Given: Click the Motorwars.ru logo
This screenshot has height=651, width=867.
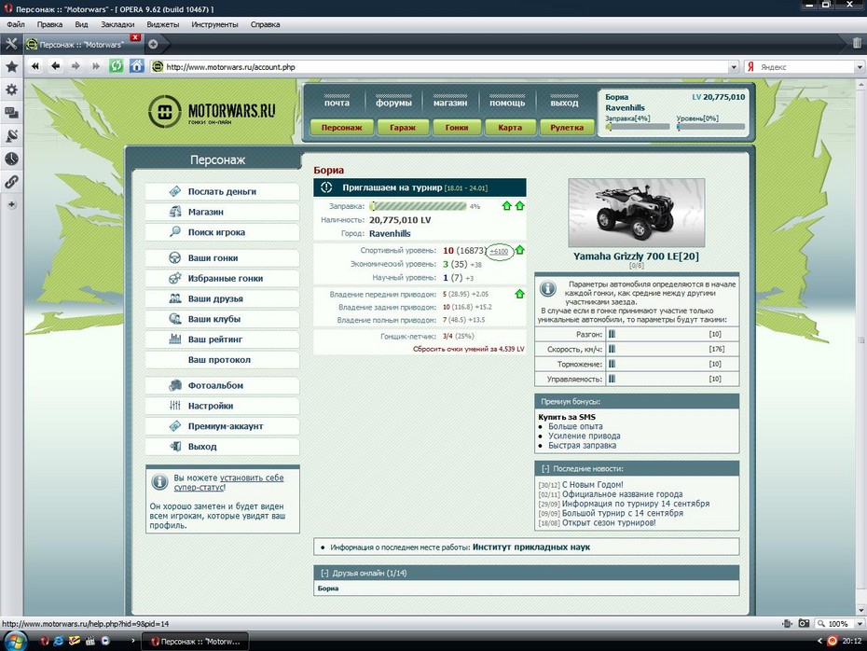Looking at the screenshot, I should (x=213, y=112).
